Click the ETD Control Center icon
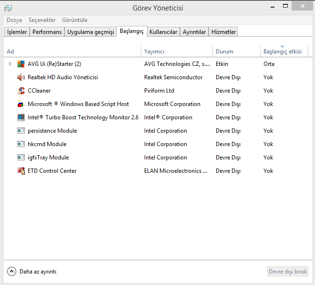Viewport: 315px width, 285px height. coord(21,171)
